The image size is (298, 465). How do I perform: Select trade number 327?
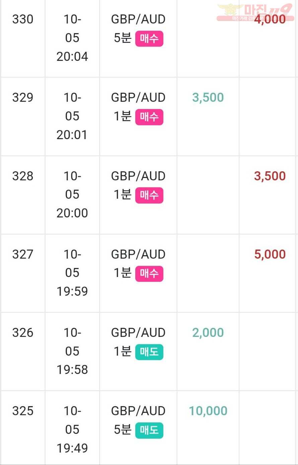tap(23, 254)
